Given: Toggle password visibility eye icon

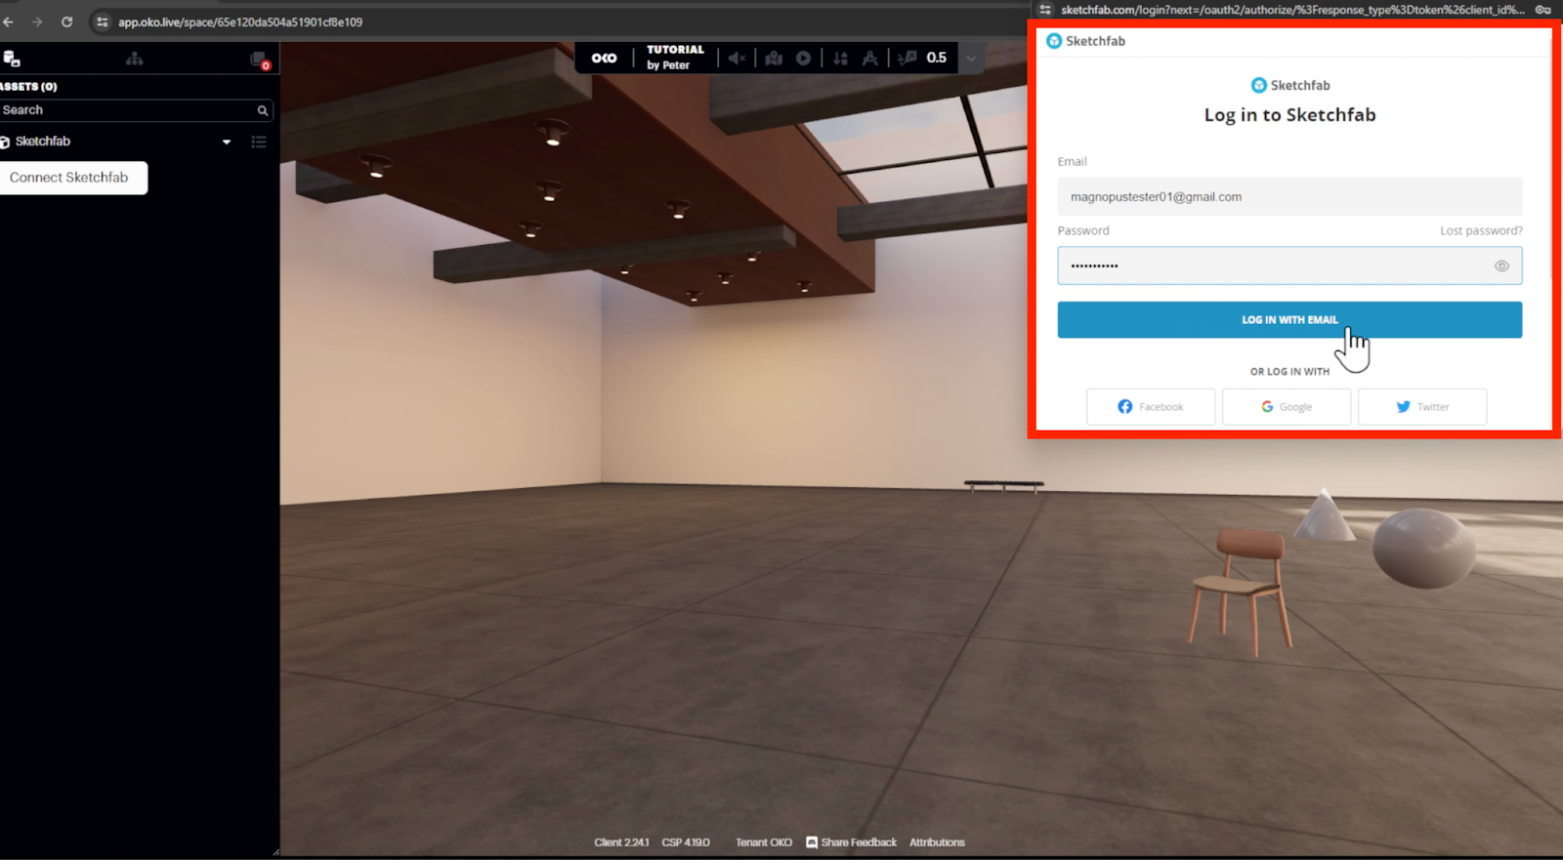Looking at the screenshot, I should click(1501, 266).
